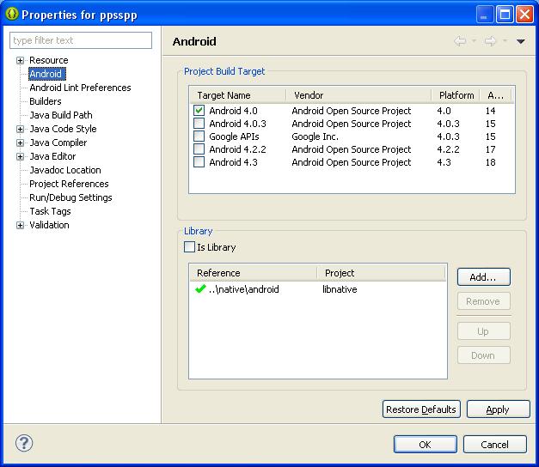The width and height of the screenshot is (539, 467).
Task: Open the Java Build Path page
Action: [60, 115]
